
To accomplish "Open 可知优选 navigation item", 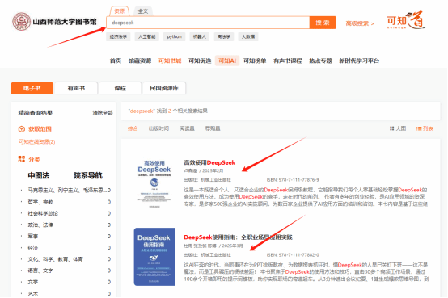I will tap(200, 61).
